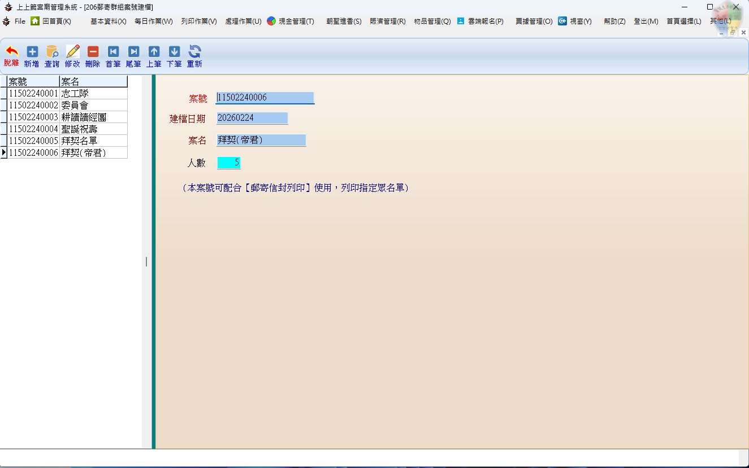The width and height of the screenshot is (749, 468).
Task: Click the 刪除 delete record icon
Action: [93, 52]
